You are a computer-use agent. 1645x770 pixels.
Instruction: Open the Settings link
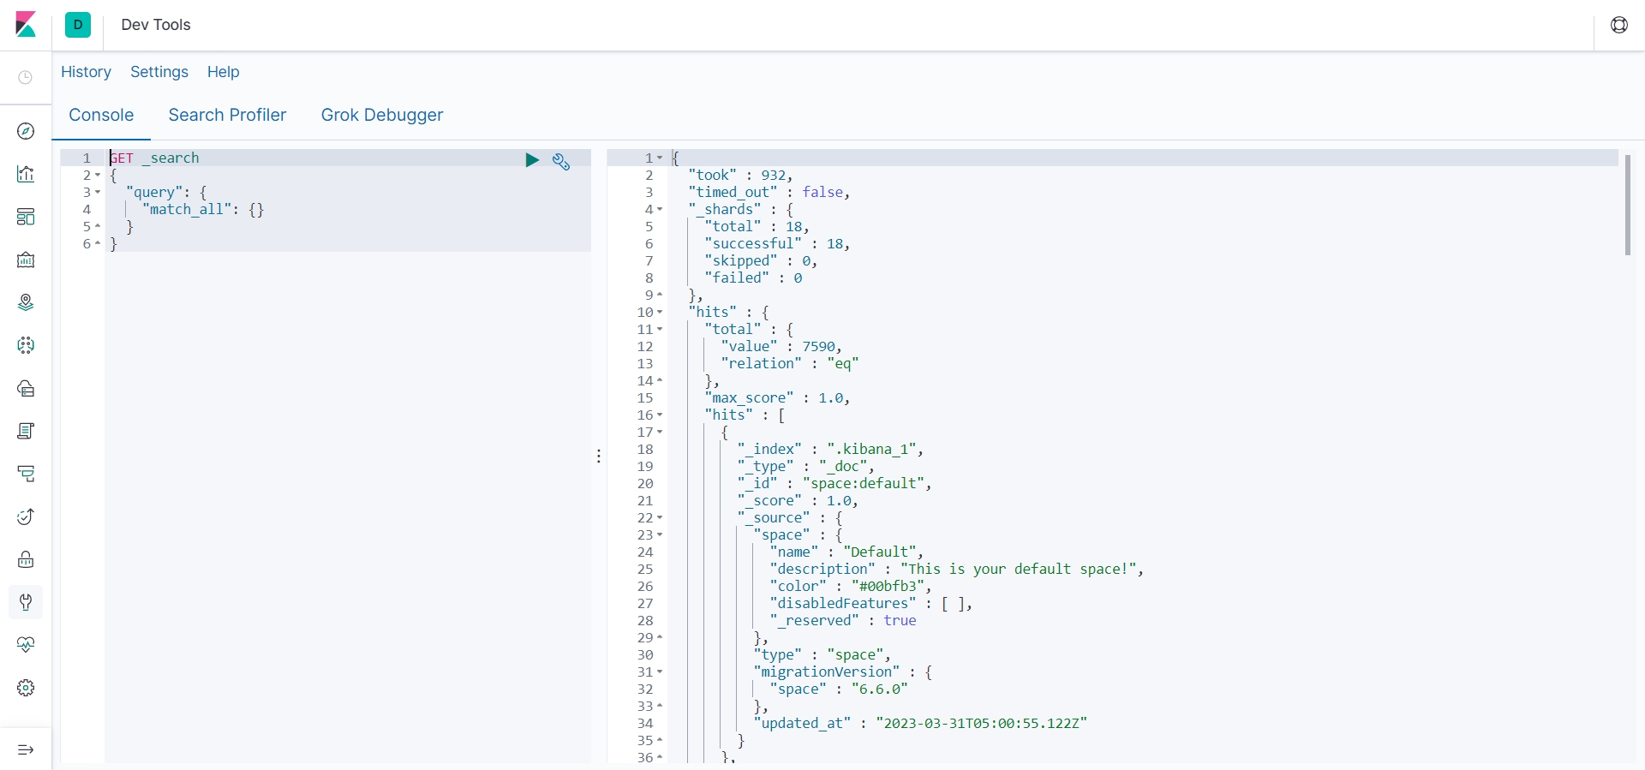click(159, 72)
